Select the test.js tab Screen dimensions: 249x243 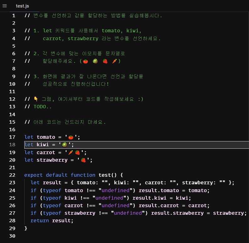pyautogui.click(x=22, y=6)
